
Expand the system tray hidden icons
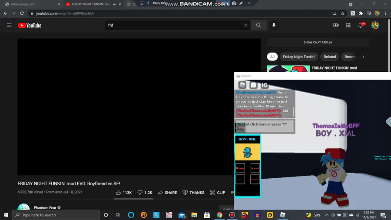pyautogui.click(x=327, y=215)
